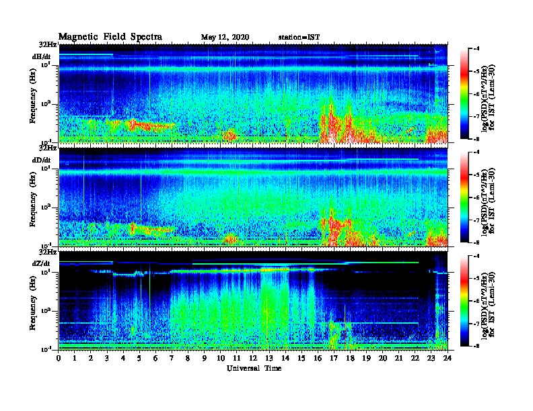Viewport: 533px width, 411px height.
Task: Click hour tick label "8" on time axis
Action: click(188, 359)
